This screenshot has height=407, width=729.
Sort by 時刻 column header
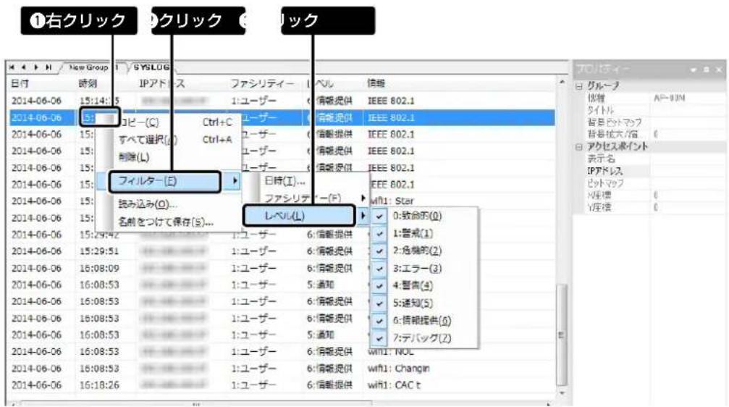[88, 84]
